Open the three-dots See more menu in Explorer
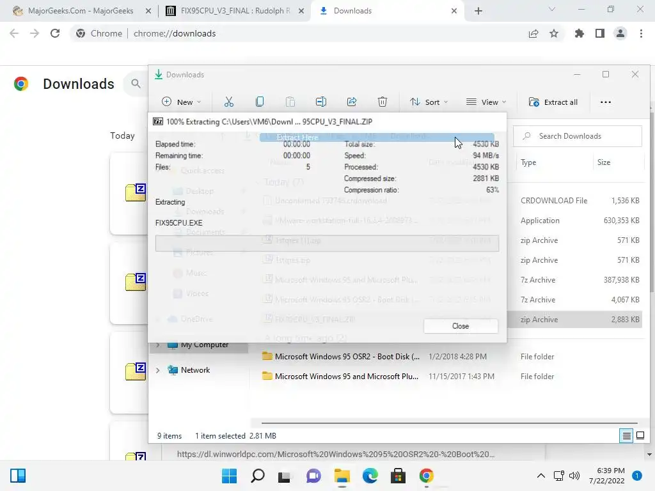The height and width of the screenshot is (491, 655). (605, 102)
